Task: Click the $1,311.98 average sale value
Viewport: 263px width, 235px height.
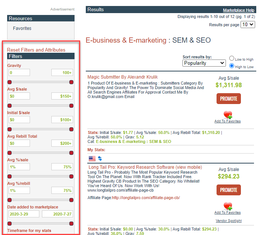Action: (x=229, y=85)
